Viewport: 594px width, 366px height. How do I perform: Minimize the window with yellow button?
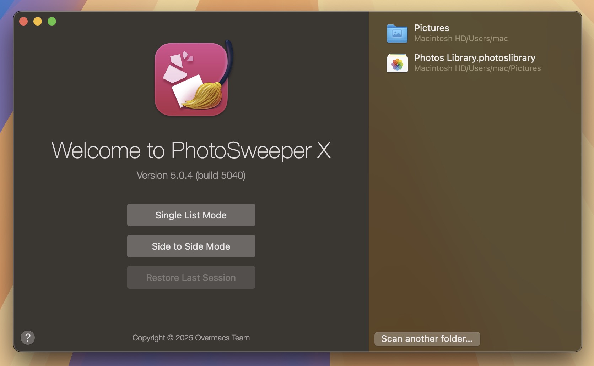pos(38,21)
